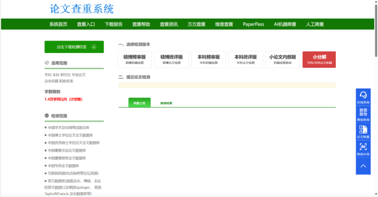Click 中国学术杂志网络出版总库 list item
Screen dimensions: 378x197
(68, 128)
